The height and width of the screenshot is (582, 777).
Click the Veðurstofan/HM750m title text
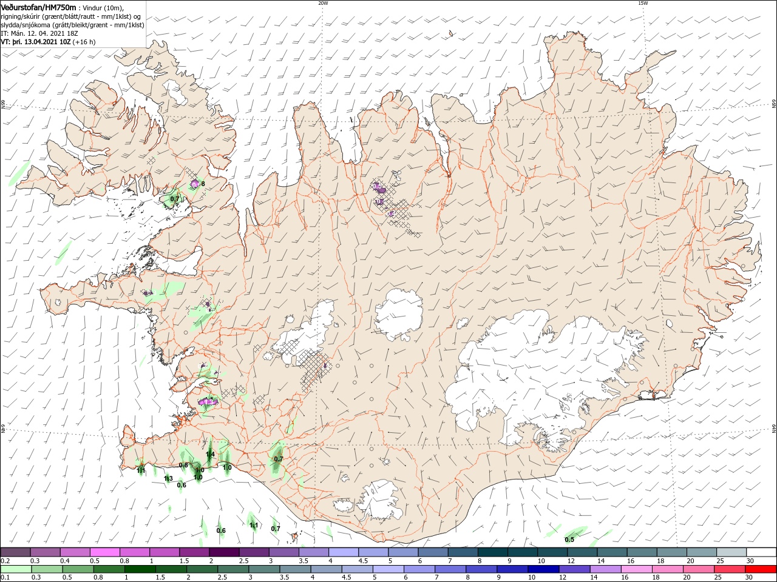coord(39,7)
